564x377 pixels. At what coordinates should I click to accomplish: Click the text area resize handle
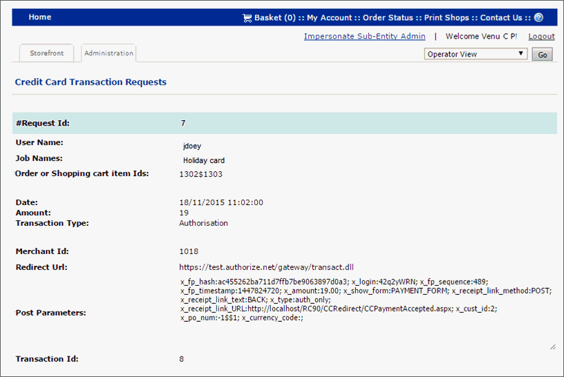(552, 347)
